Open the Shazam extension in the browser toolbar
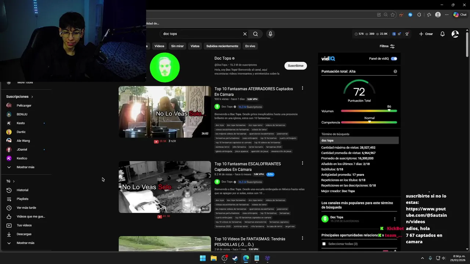 point(410,15)
